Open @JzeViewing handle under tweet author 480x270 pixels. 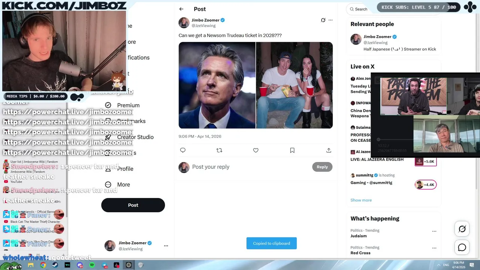(204, 26)
